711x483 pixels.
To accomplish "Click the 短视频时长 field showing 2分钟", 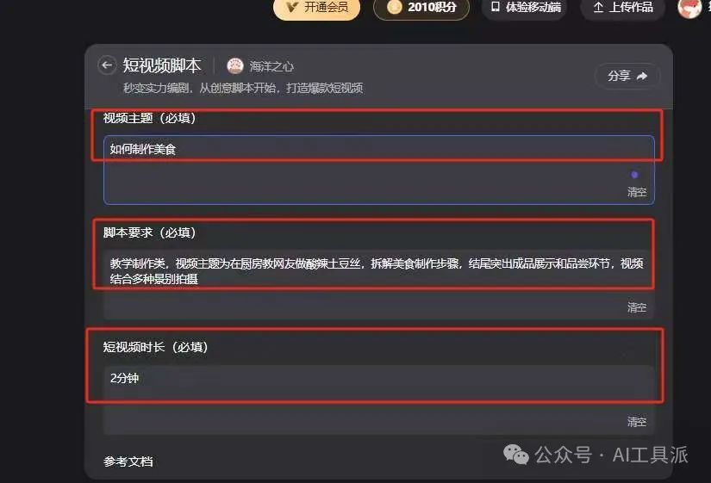I will pos(379,399).
